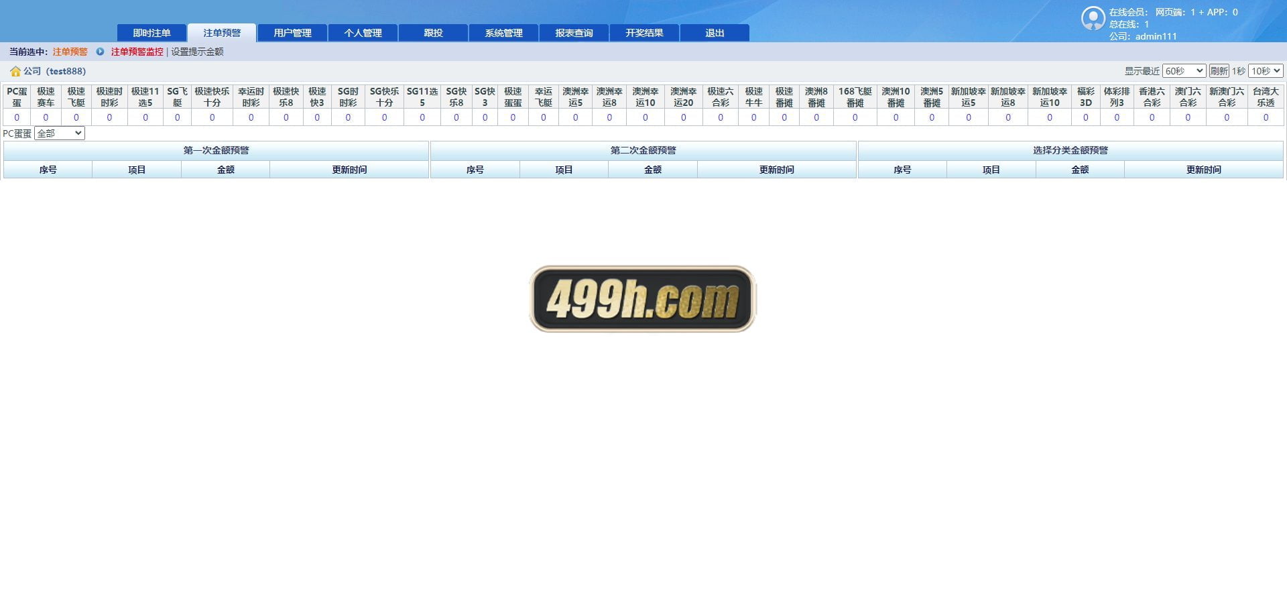Select SG11选5 lottery column
Viewport: 1287px width, 596px height.
(422, 97)
